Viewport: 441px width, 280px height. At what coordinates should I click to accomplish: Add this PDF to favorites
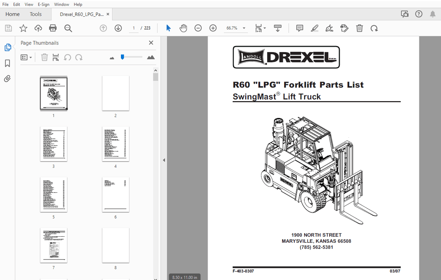tap(23, 28)
